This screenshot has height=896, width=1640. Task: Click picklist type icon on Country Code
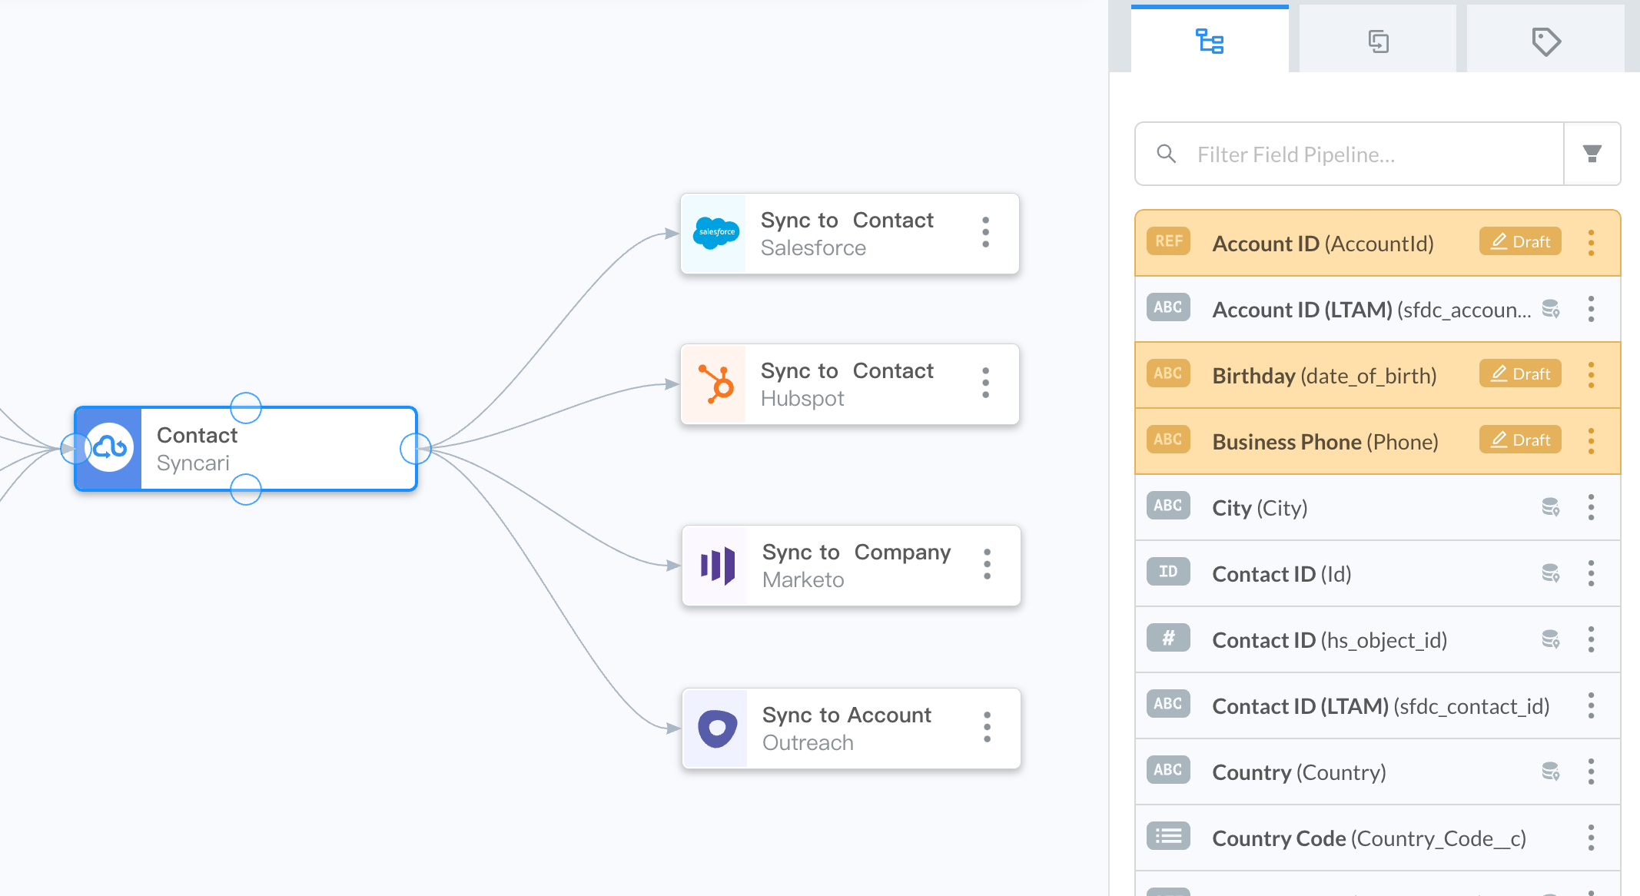click(1168, 836)
